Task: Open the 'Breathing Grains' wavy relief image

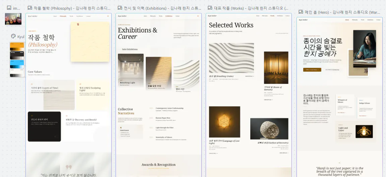Action: [x=232, y=58]
